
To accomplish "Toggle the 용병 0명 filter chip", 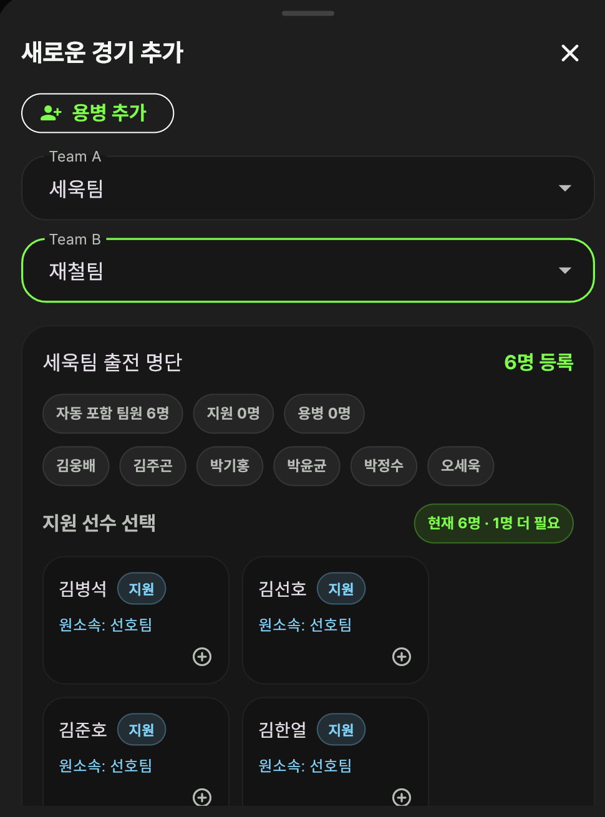I will (x=324, y=413).
